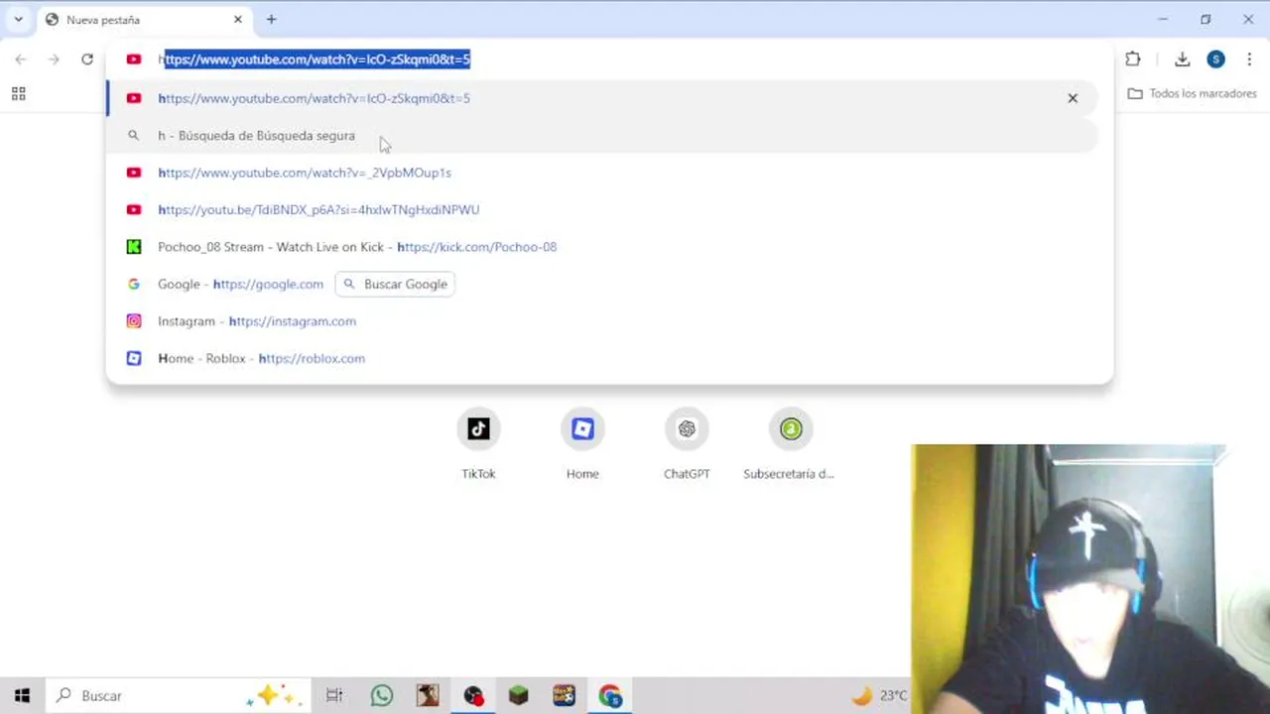
Task: Open the TikTok shortcut tile
Action: click(x=478, y=444)
